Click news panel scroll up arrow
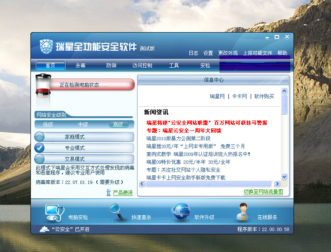 [x=284, y=91]
